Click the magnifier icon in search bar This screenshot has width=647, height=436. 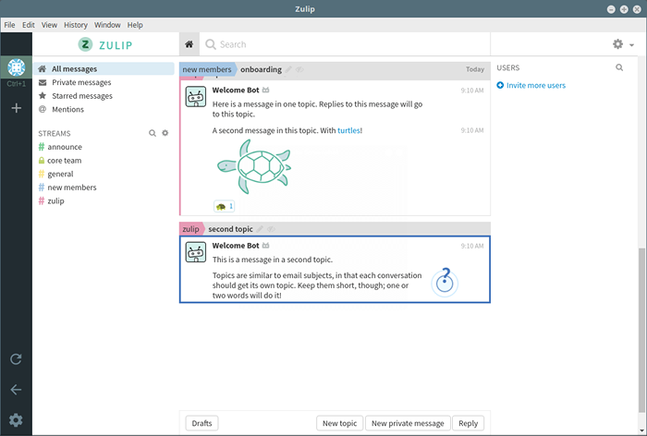coord(211,44)
